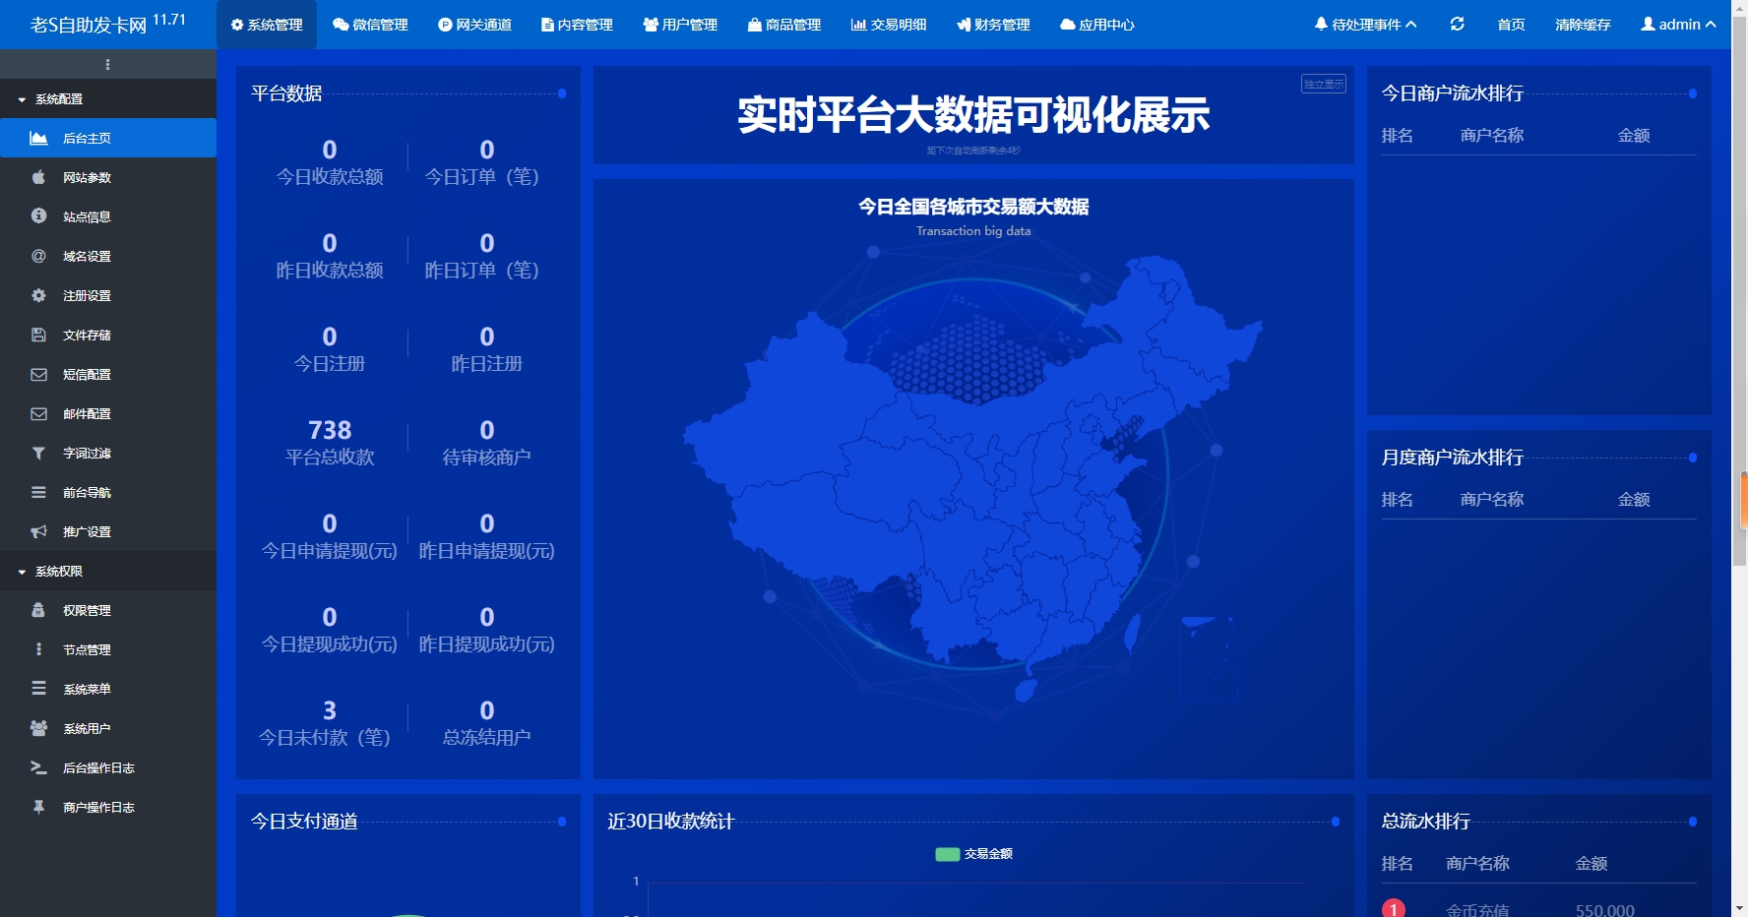Open the 交易明细 top menu
1748x917 pixels.
889,25
